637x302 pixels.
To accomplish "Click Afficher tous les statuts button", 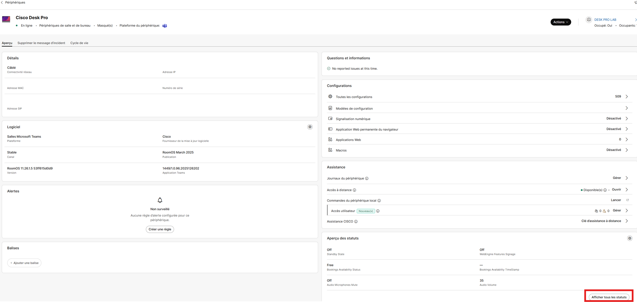I will [x=609, y=297].
